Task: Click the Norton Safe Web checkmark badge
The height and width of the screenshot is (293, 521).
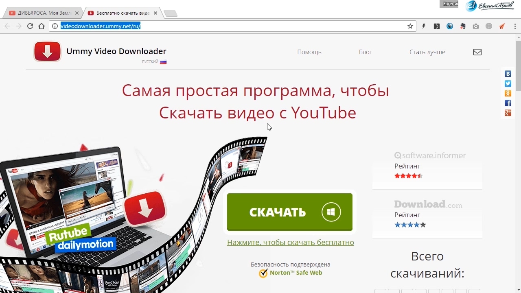Action: point(263,273)
